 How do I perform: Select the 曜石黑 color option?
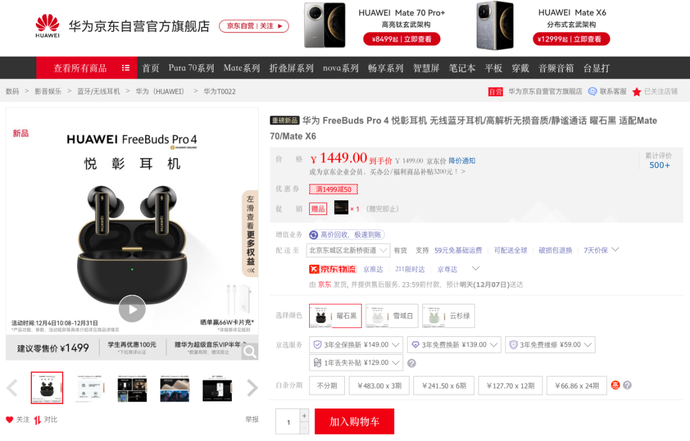[x=335, y=316]
